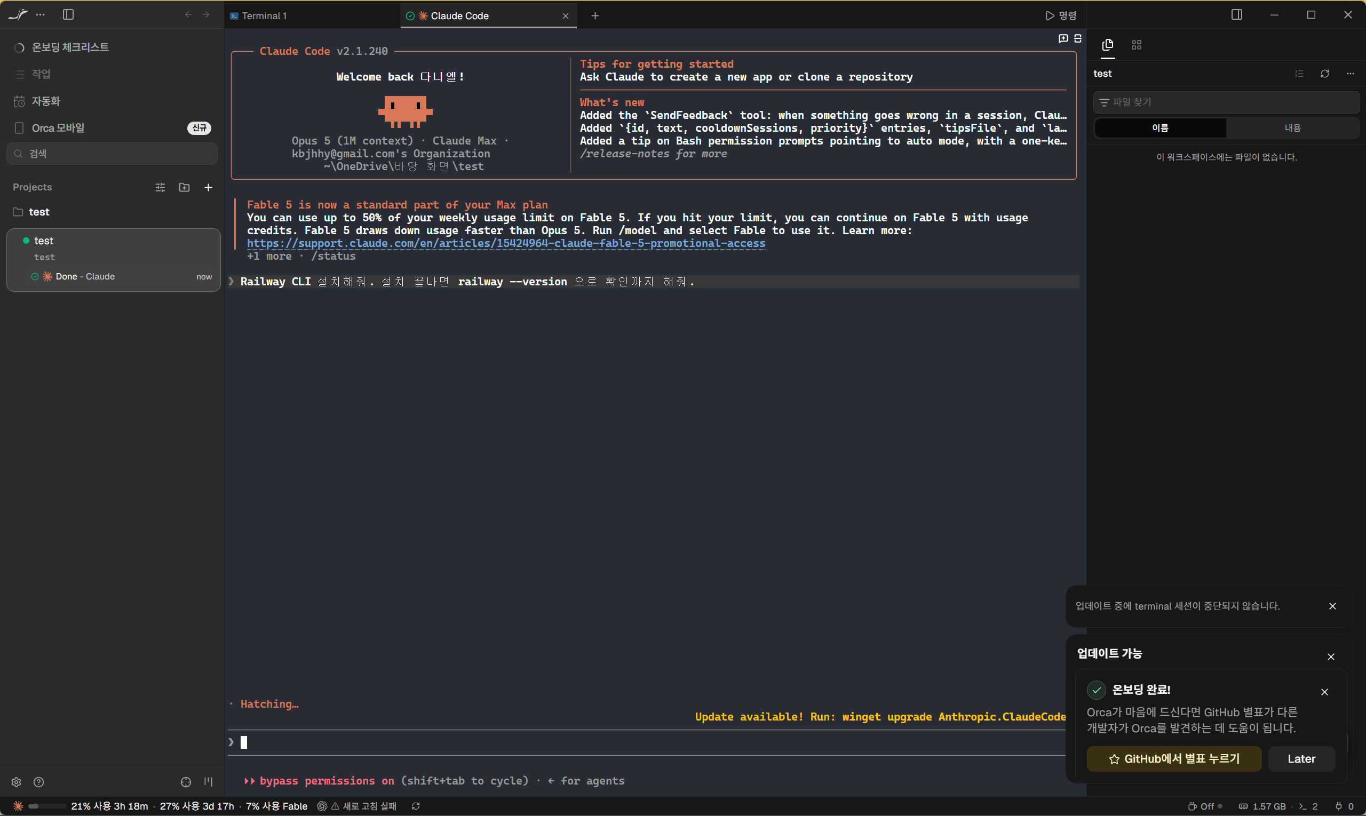Click the plug icon showing 0
Screen dimensions: 1366x816
(x=1344, y=806)
